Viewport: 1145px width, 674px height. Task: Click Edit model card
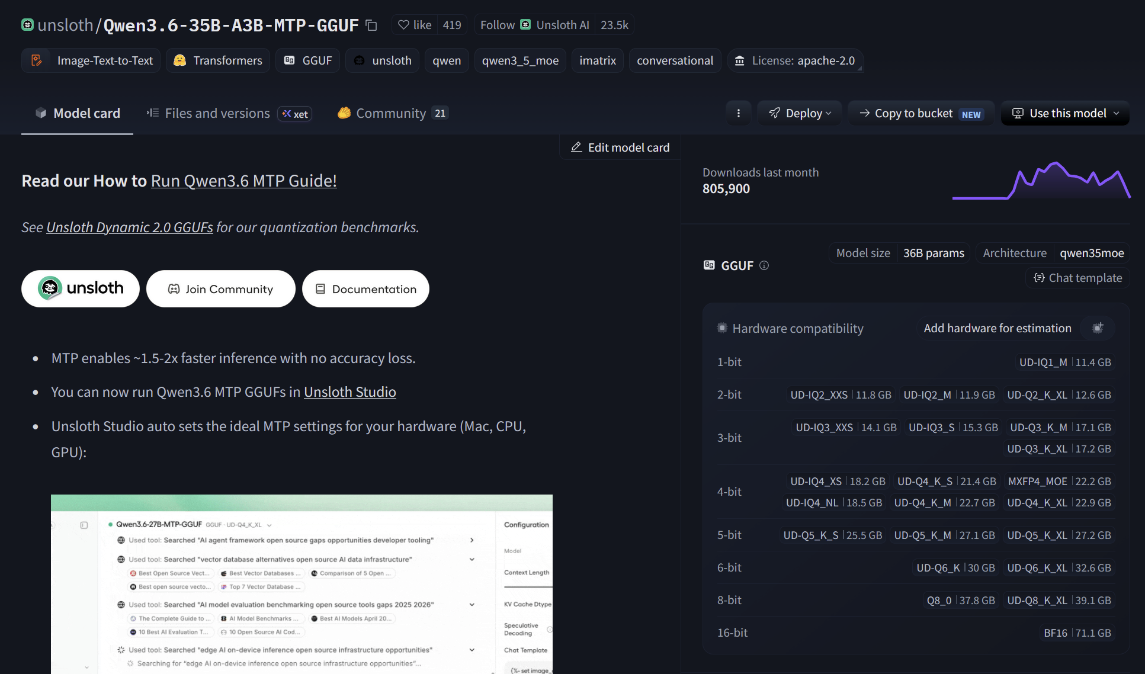point(620,147)
